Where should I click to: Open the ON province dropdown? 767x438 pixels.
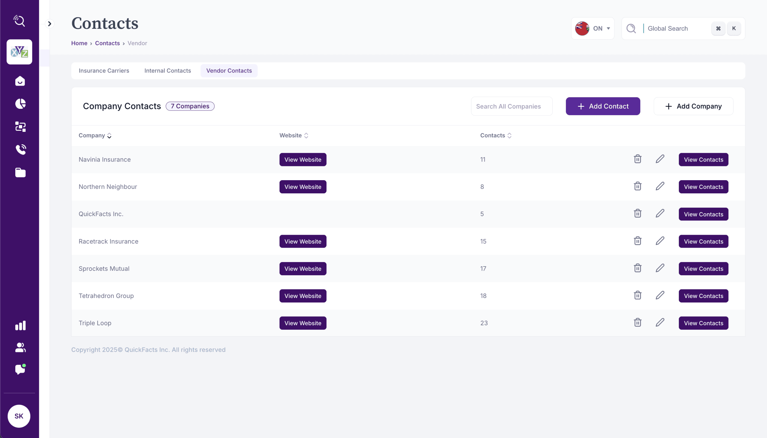point(592,28)
